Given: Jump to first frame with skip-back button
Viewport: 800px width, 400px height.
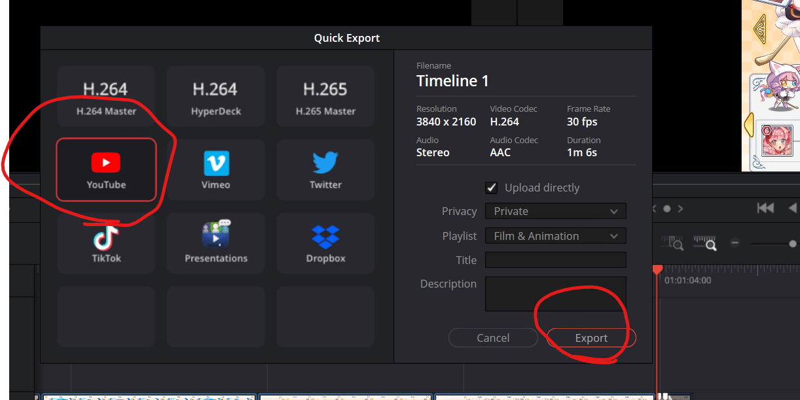Looking at the screenshot, I should tap(765, 208).
